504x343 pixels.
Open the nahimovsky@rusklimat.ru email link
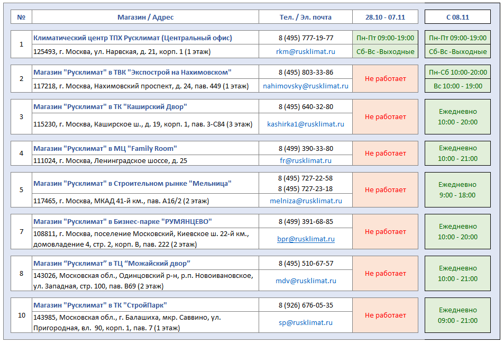(x=306, y=86)
